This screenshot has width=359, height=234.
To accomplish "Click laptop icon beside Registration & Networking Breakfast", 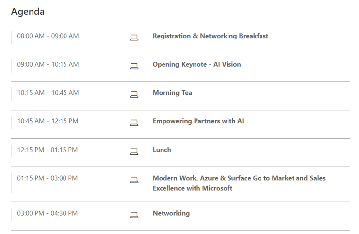I will click(134, 38).
